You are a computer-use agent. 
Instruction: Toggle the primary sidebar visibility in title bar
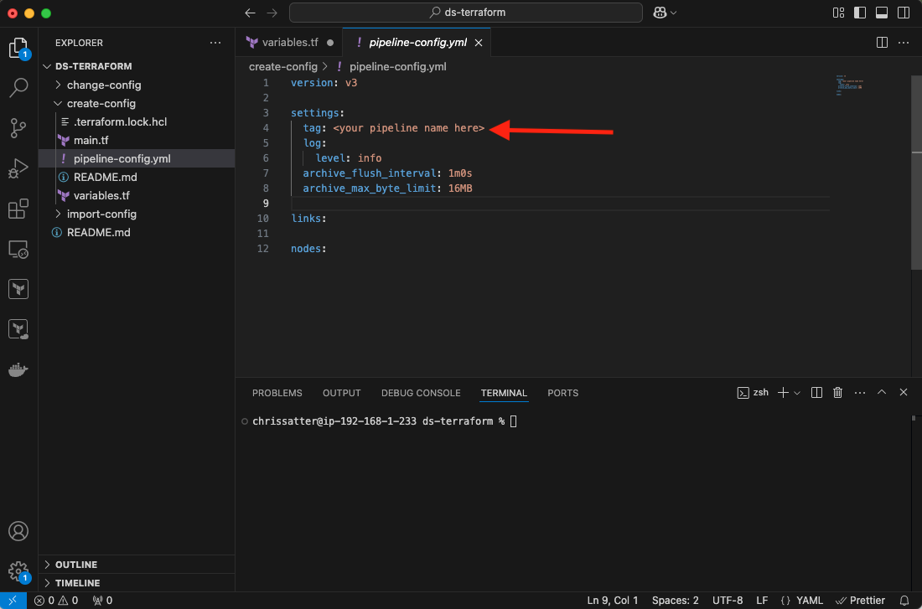(x=860, y=13)
